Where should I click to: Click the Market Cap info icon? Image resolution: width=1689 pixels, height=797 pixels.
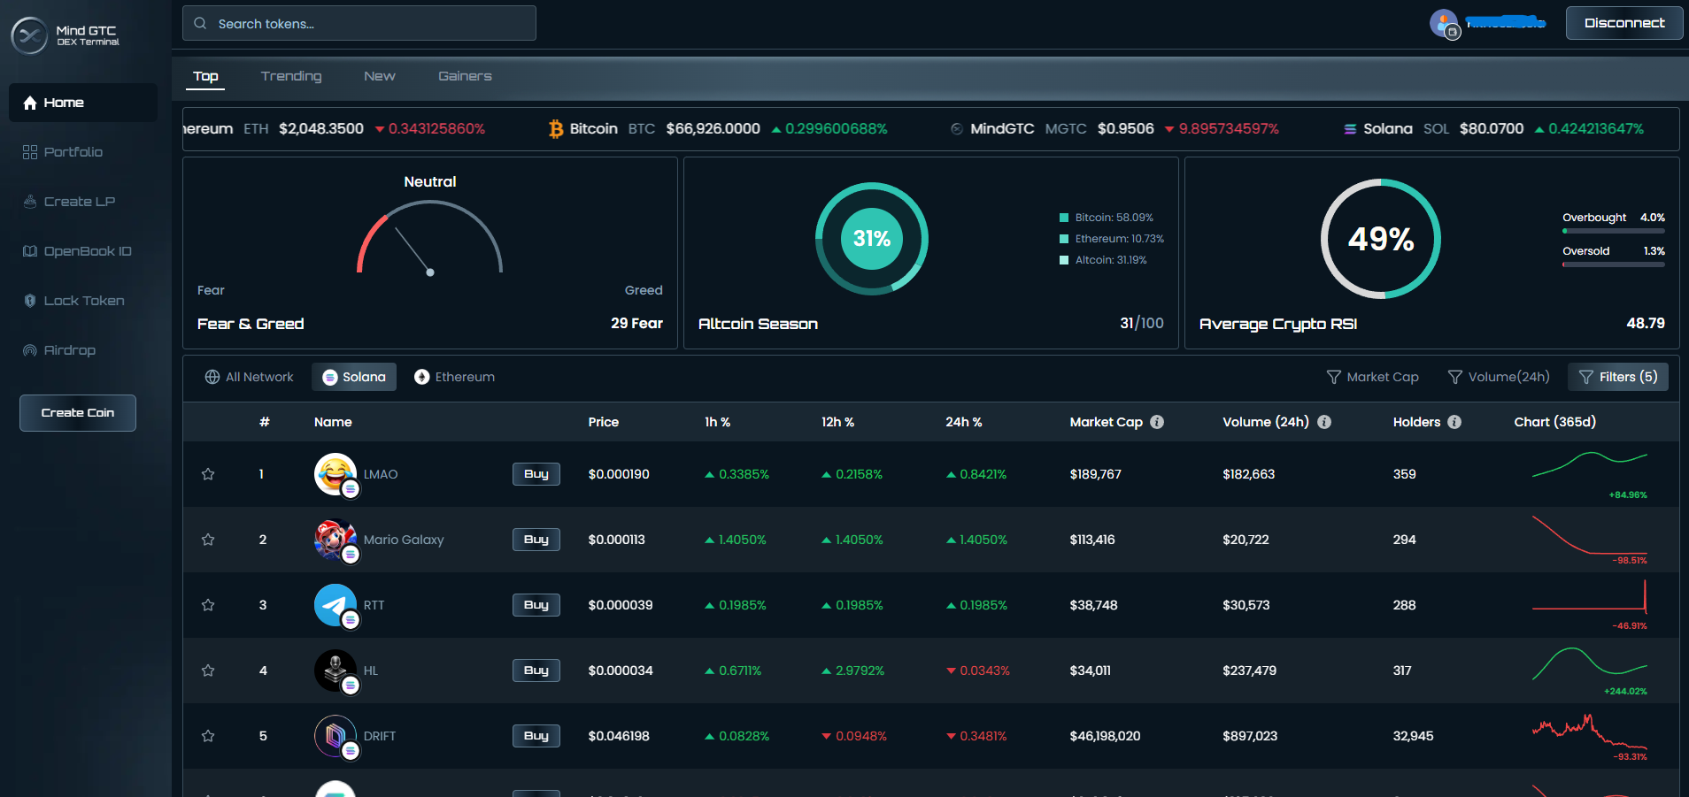(1159, 422)
